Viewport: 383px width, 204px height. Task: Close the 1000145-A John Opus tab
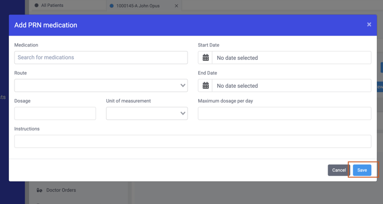point(176,6)
